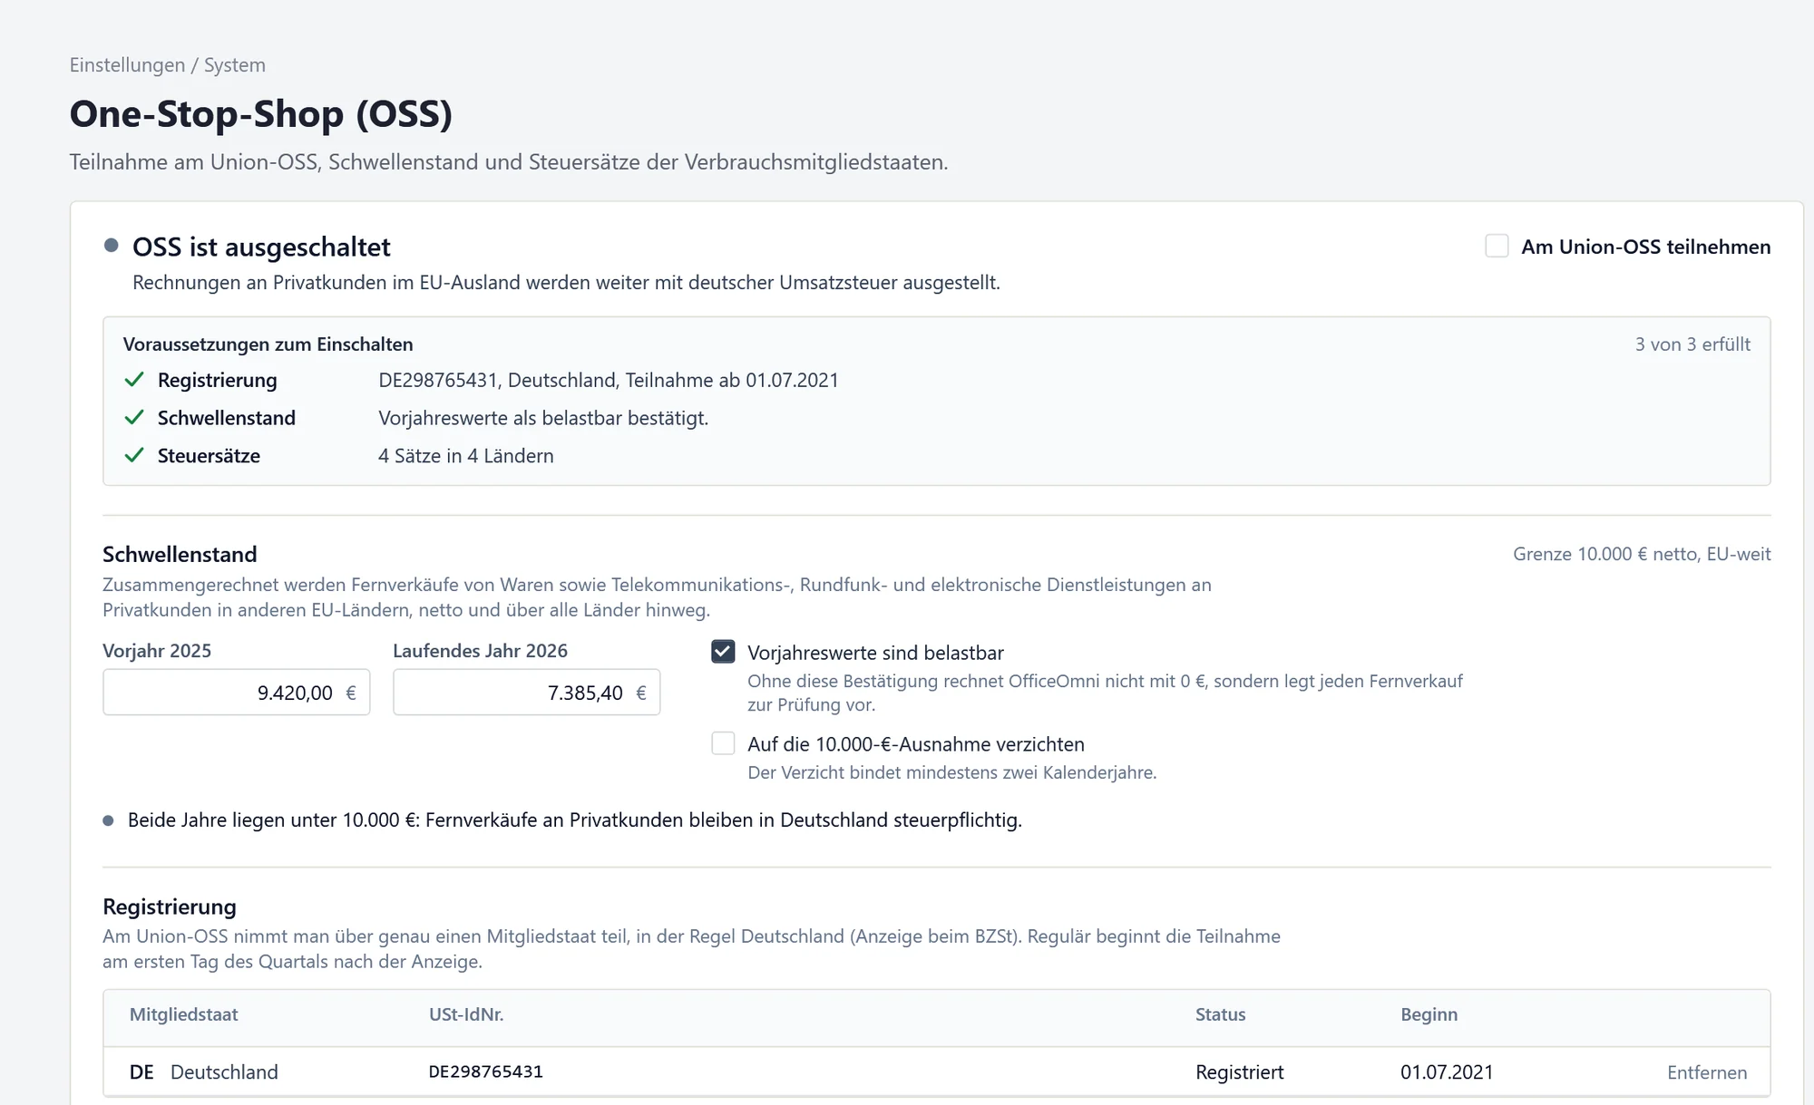Tick 'Auf die 10.000-€-Ausnahme verzichten' checkbox
The image size is (1814, 1105).
pyautogui.click(x=723, y=743)
